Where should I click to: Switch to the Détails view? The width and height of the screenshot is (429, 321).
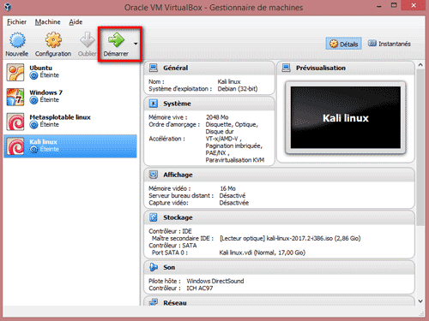(x=343, y=44)
